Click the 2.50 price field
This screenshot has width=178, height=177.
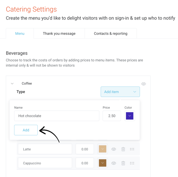(x=112, y=116)
